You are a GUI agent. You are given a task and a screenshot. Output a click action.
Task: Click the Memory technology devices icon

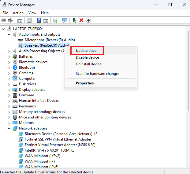click(15, 112)
